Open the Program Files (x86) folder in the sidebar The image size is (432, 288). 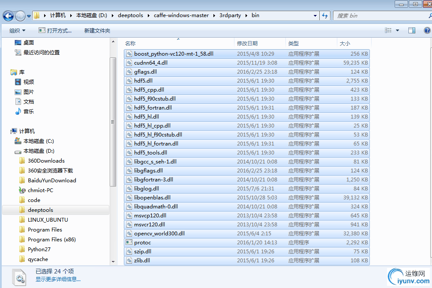pyautogui.click(x=52, y=240)
